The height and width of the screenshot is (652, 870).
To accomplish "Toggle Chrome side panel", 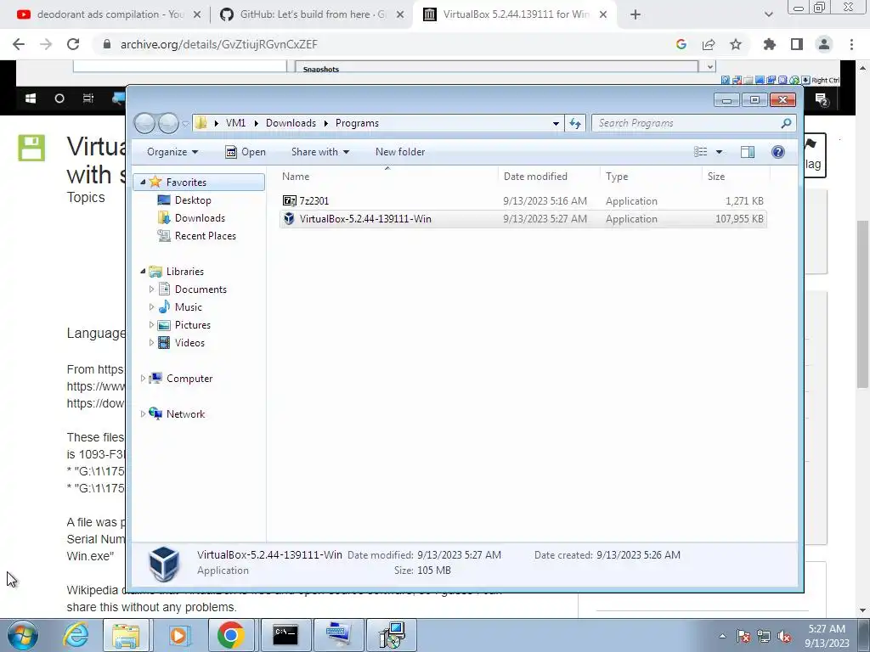I will 797,44.
